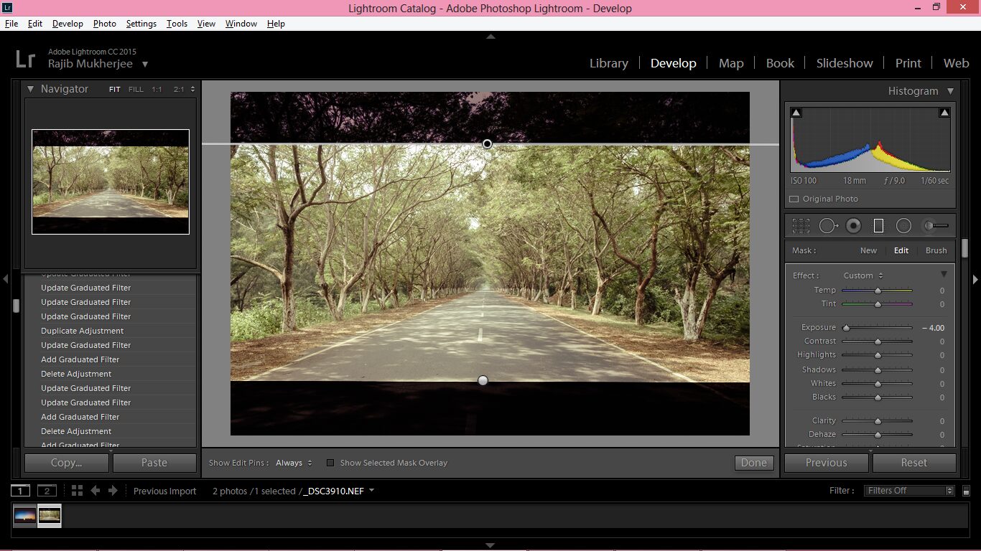Set Navigator zoom to 1:1
Image resolution: width=981 pixels, height=551 pixels.
point(157,90)
